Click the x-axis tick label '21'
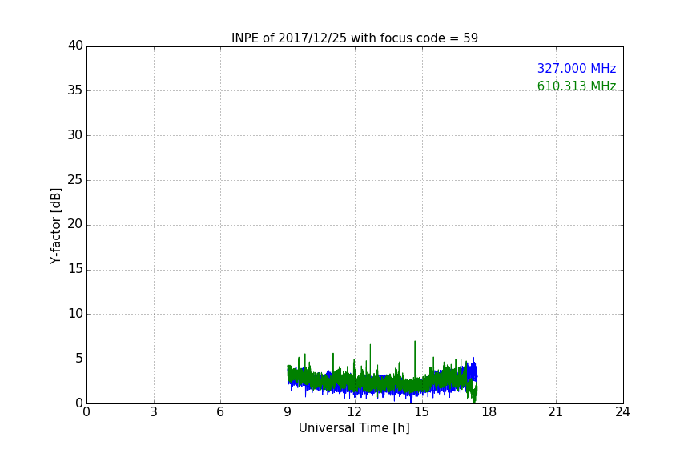 556,412
